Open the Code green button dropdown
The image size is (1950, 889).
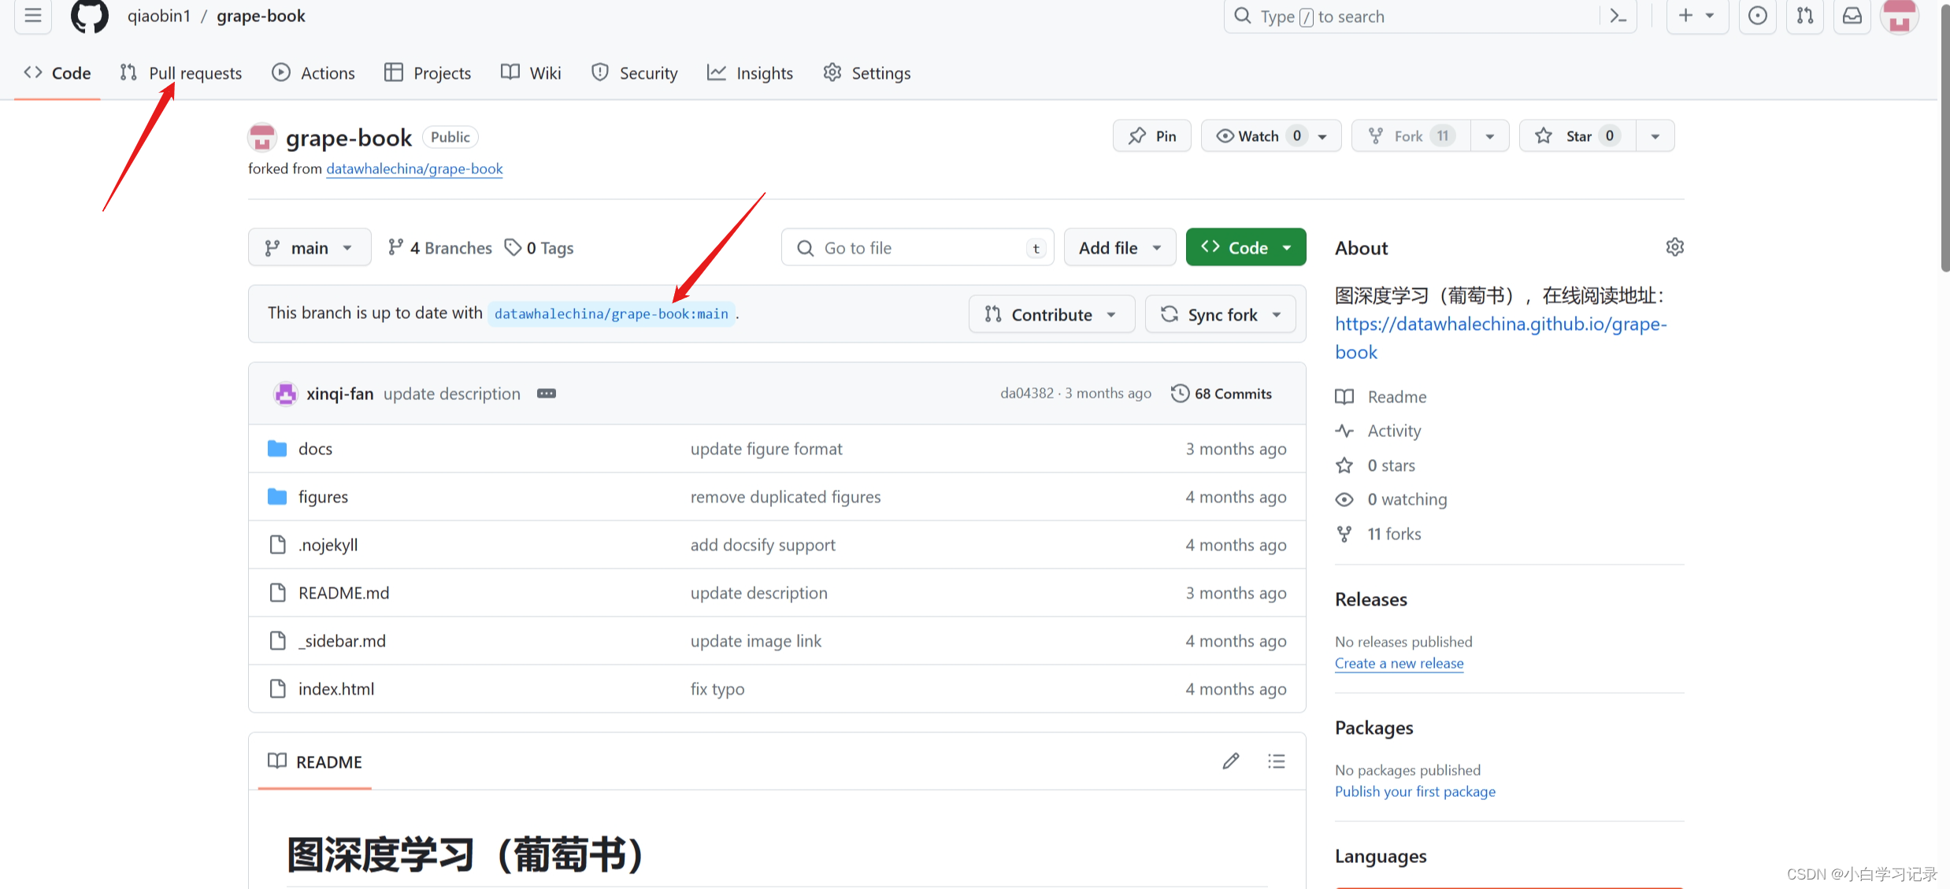tap(1286, 247)
